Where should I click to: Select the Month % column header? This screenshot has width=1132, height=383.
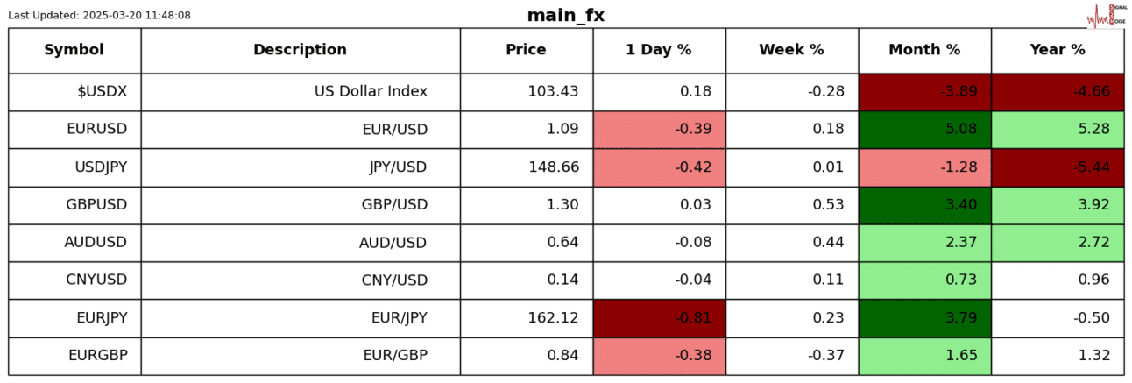[x=924, y=50]
